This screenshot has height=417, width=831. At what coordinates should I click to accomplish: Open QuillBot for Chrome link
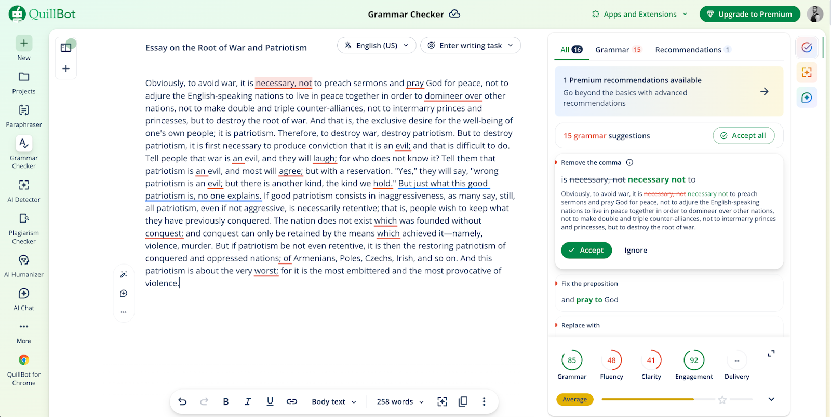click(24, 370)
